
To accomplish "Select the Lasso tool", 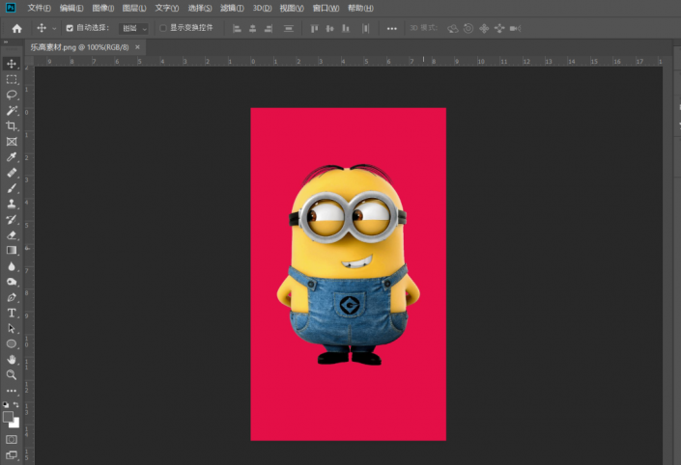I will [x=12, y=95].
